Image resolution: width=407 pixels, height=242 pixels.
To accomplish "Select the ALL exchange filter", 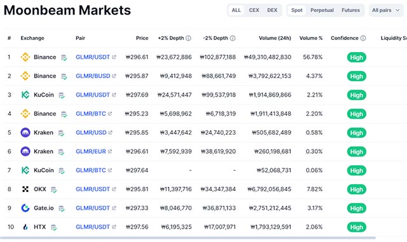I will [236, 10].
